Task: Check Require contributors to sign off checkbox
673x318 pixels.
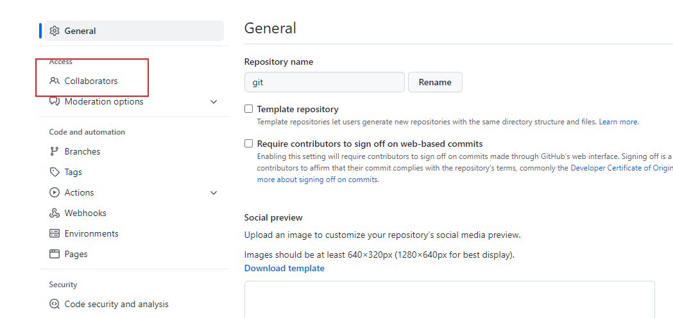Action: [248, 144]
